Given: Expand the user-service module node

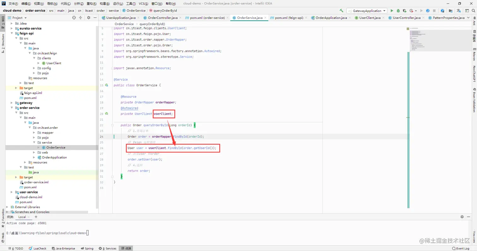Looking at the screenshot, I should [x=12, y=192].
